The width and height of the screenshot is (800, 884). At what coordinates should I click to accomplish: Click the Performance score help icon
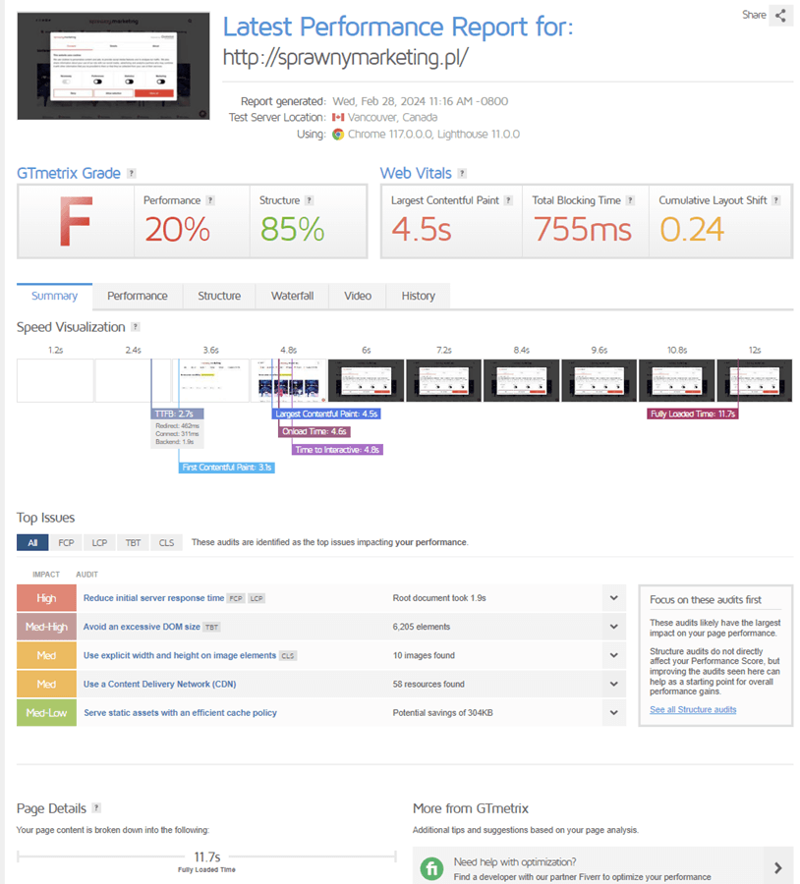210,200
